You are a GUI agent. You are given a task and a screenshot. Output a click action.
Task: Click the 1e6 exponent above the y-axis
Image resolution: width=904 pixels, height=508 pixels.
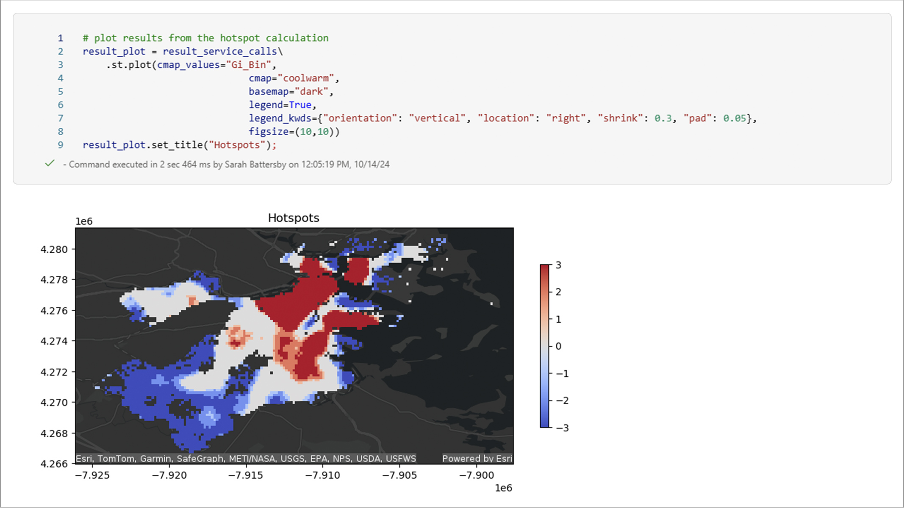coord(84,221)
